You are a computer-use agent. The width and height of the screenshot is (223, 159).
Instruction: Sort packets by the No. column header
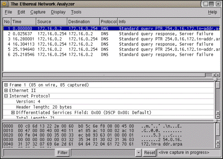7,22
